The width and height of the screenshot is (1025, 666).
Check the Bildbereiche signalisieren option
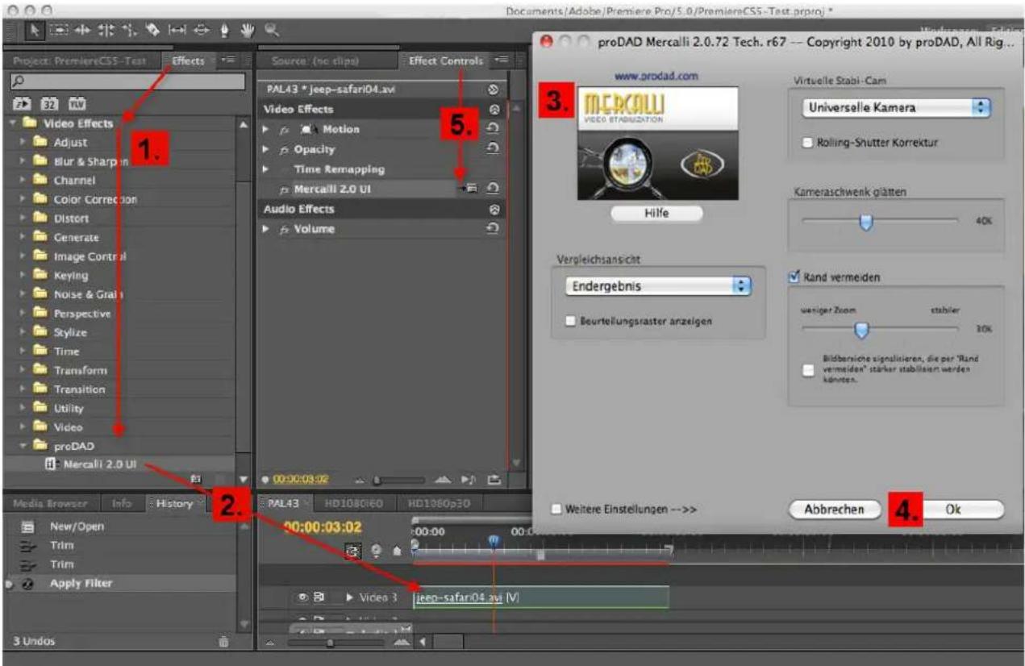(x=808, y=370)
